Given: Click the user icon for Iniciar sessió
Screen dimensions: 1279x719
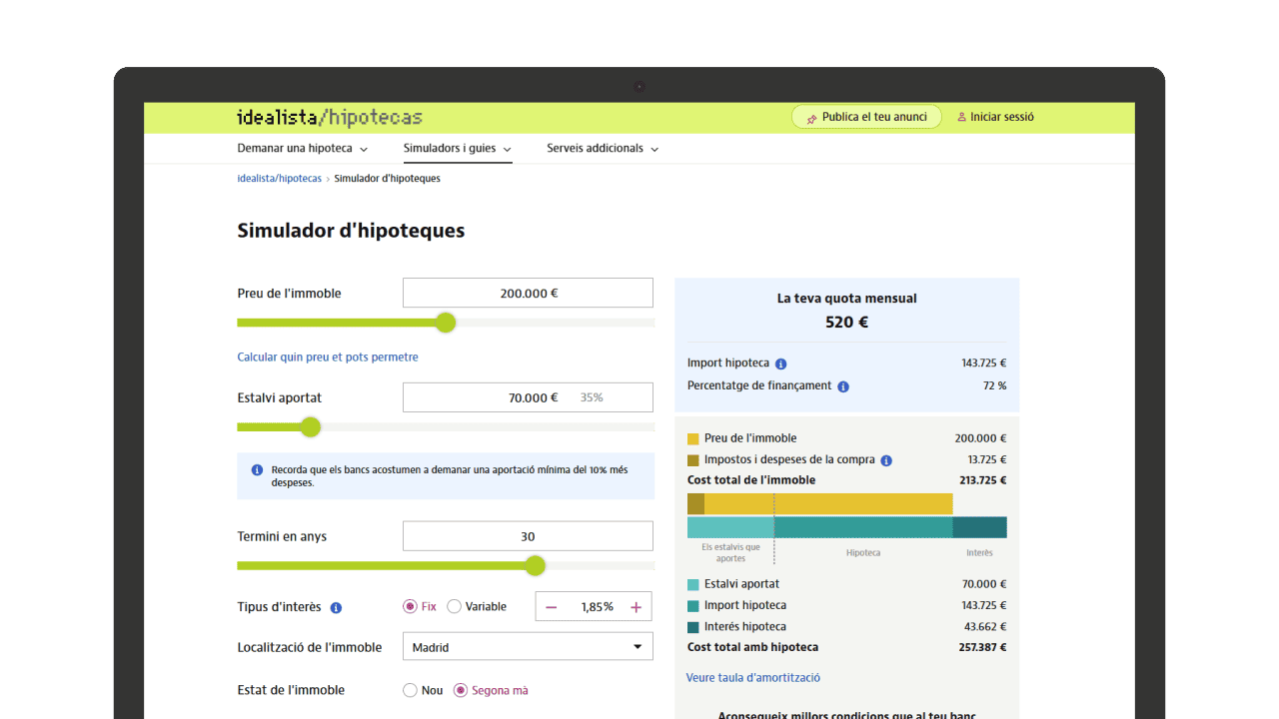Looking at the screenshot, I should [x=961, y=117].
